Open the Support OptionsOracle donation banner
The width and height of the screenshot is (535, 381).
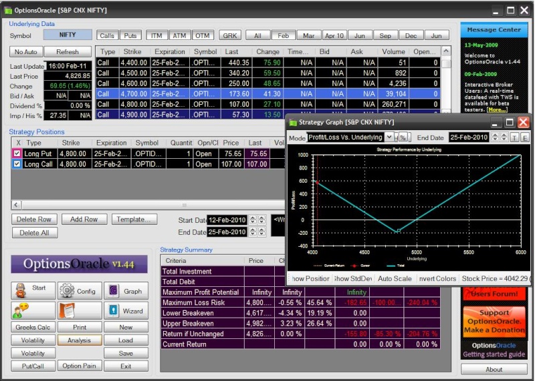coord(494,322)
